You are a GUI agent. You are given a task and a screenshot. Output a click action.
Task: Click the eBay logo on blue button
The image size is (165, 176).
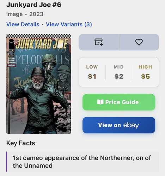(131, 125)
